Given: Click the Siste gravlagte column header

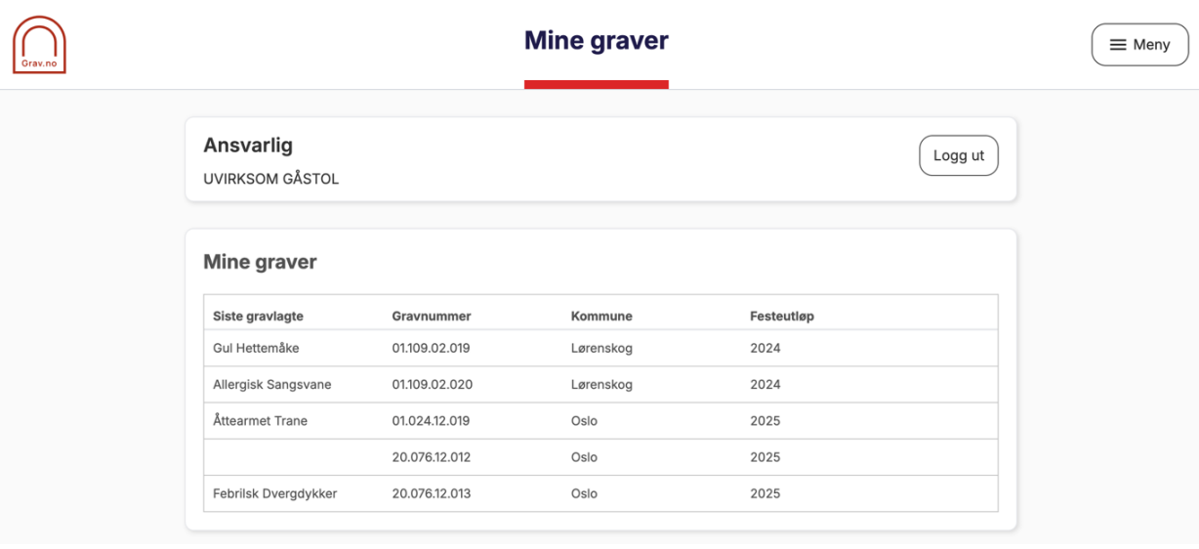Looking at the screenshot, I should (x=258, y=317).
